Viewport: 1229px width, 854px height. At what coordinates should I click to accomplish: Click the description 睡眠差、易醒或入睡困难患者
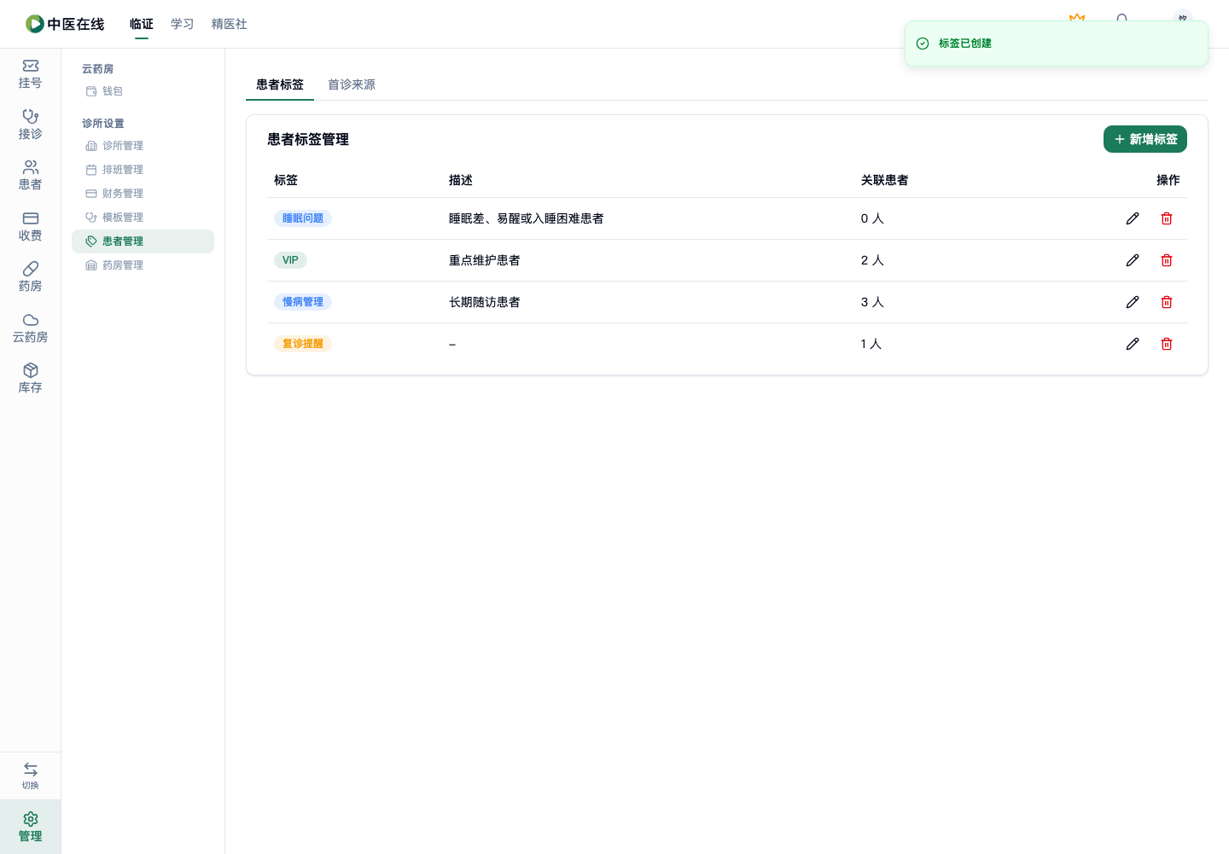[527, 218]
